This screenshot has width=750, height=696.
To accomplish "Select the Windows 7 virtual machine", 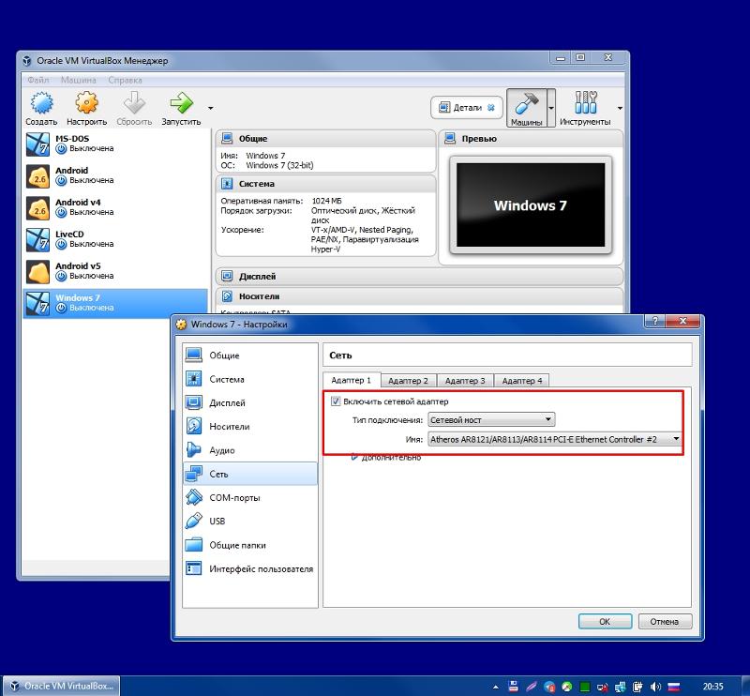I will click(x=115, y=303).
